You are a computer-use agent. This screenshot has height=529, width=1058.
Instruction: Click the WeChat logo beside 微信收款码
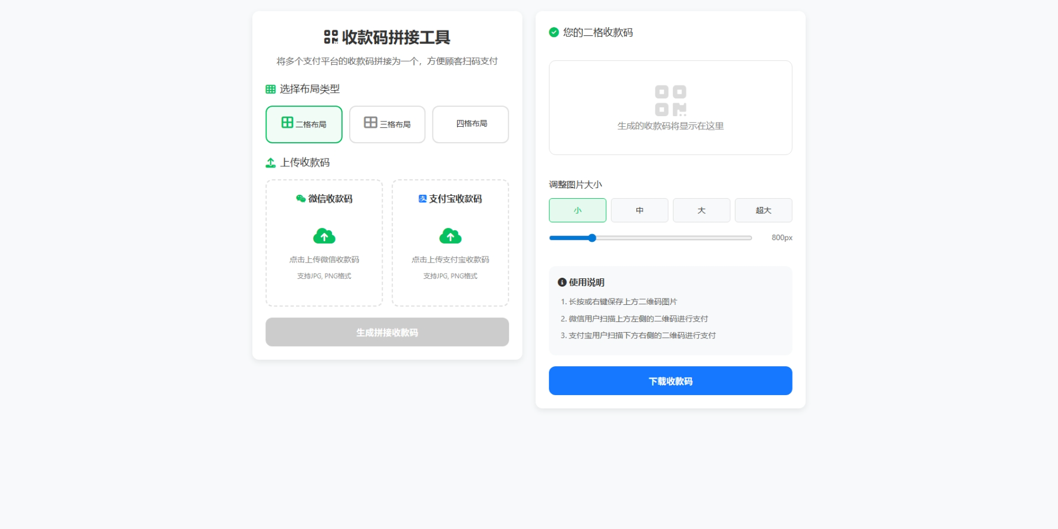tap(301, 199)
